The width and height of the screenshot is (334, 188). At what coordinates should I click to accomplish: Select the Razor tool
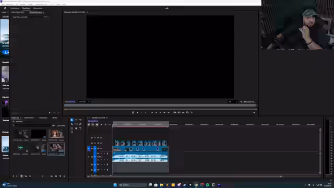point(72,124)
